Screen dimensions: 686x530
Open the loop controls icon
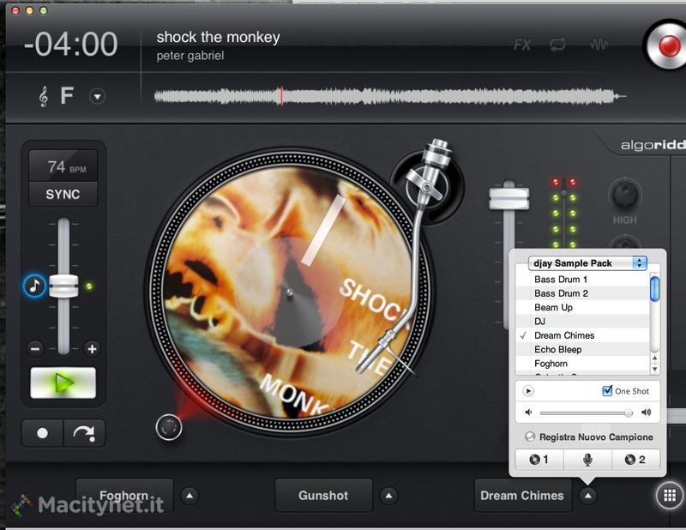pos(558,45)
